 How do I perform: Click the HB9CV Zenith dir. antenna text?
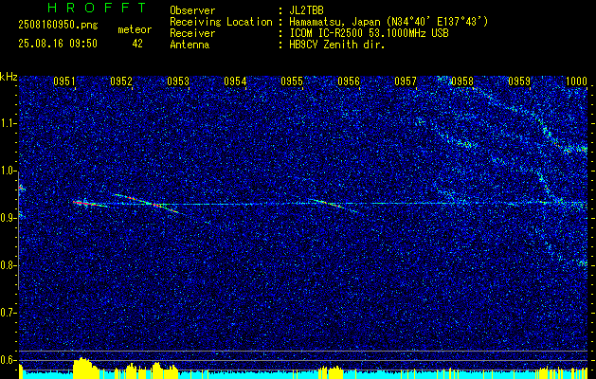[337, 45]
